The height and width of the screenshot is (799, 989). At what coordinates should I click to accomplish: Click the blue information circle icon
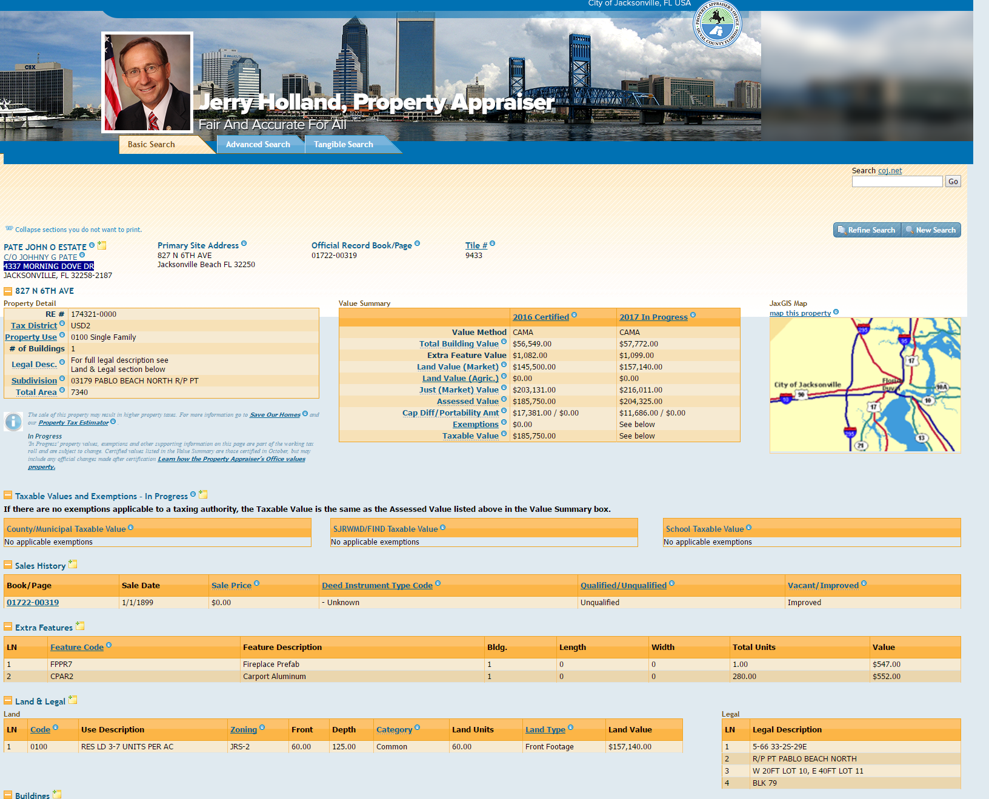coord(13,422)
